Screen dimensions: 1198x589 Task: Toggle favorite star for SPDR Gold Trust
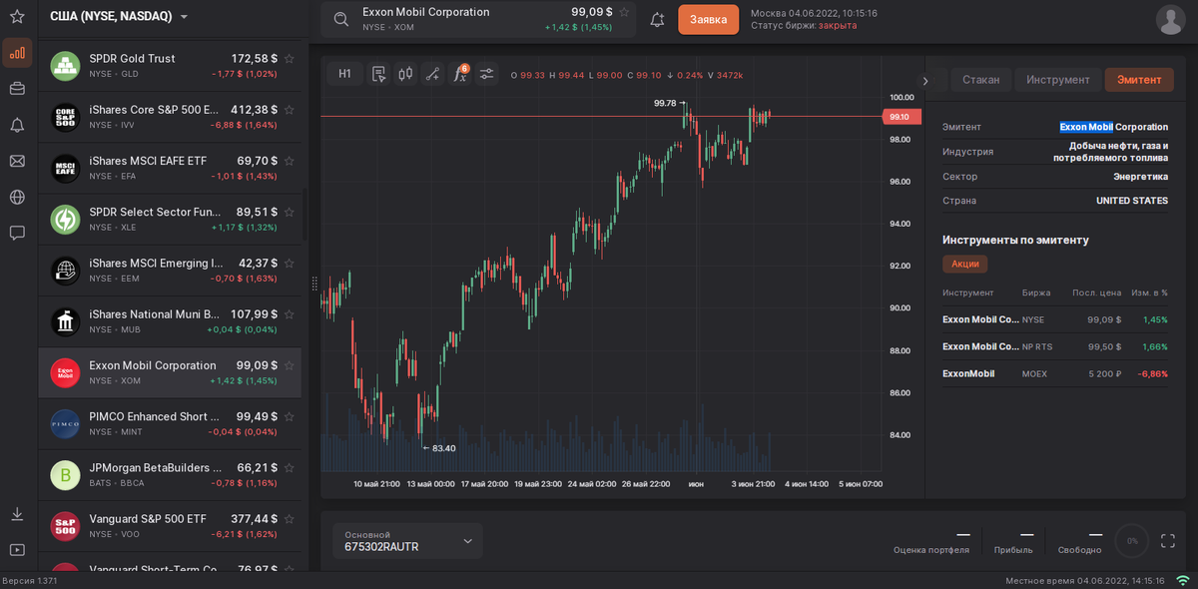click(290, 58)
